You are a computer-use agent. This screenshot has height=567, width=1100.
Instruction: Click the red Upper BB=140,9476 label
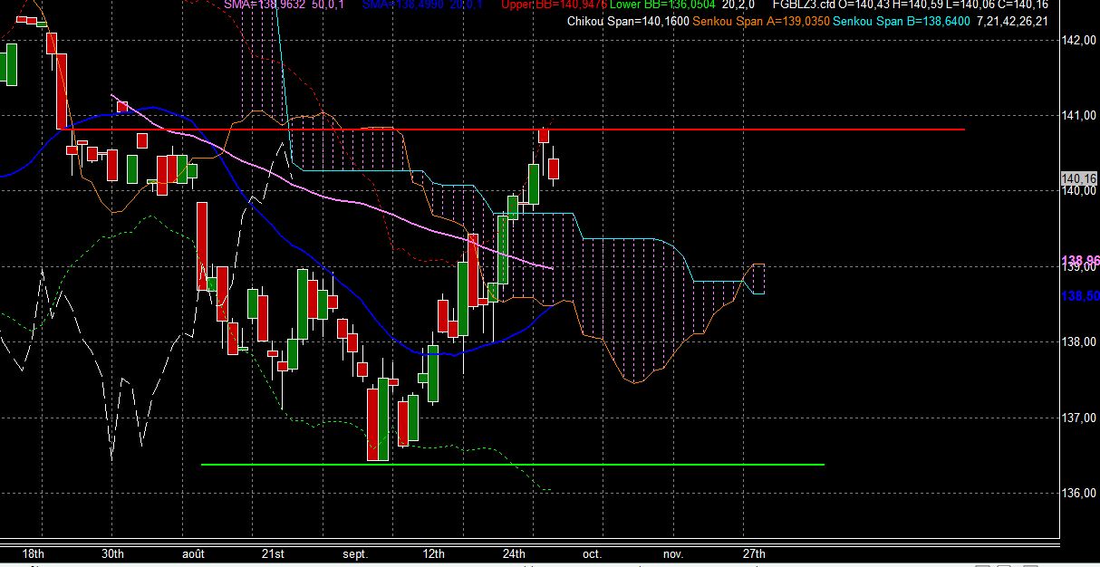pyautogui.click(x=554, y=5)
